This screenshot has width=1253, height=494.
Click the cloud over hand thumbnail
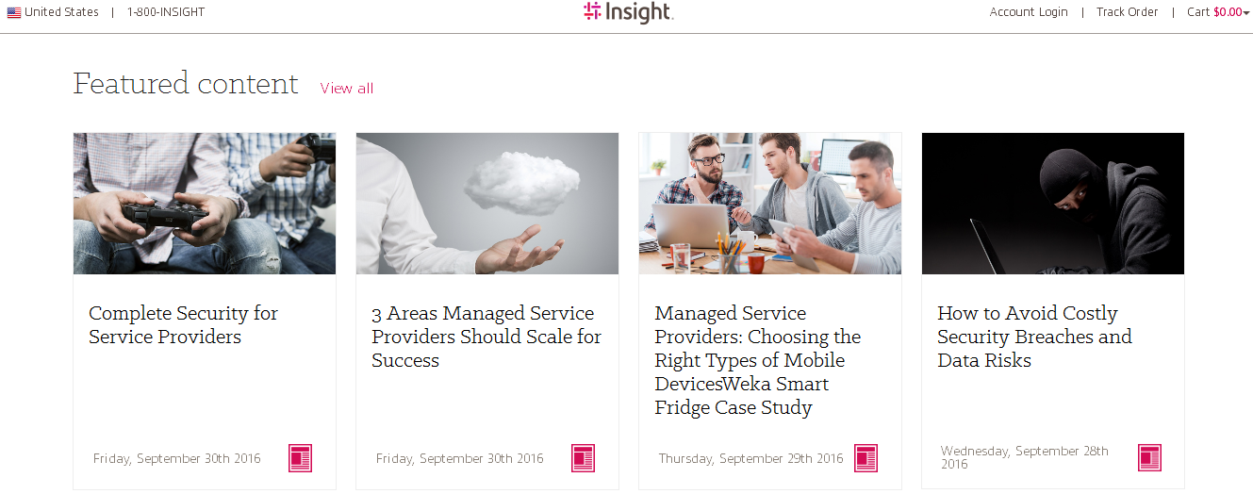pyautogui.click(x=487, y=204)
